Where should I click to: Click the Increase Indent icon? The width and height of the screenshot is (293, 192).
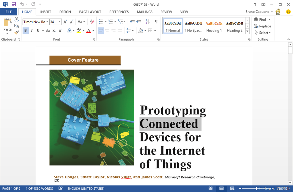[x=139, y=22]
